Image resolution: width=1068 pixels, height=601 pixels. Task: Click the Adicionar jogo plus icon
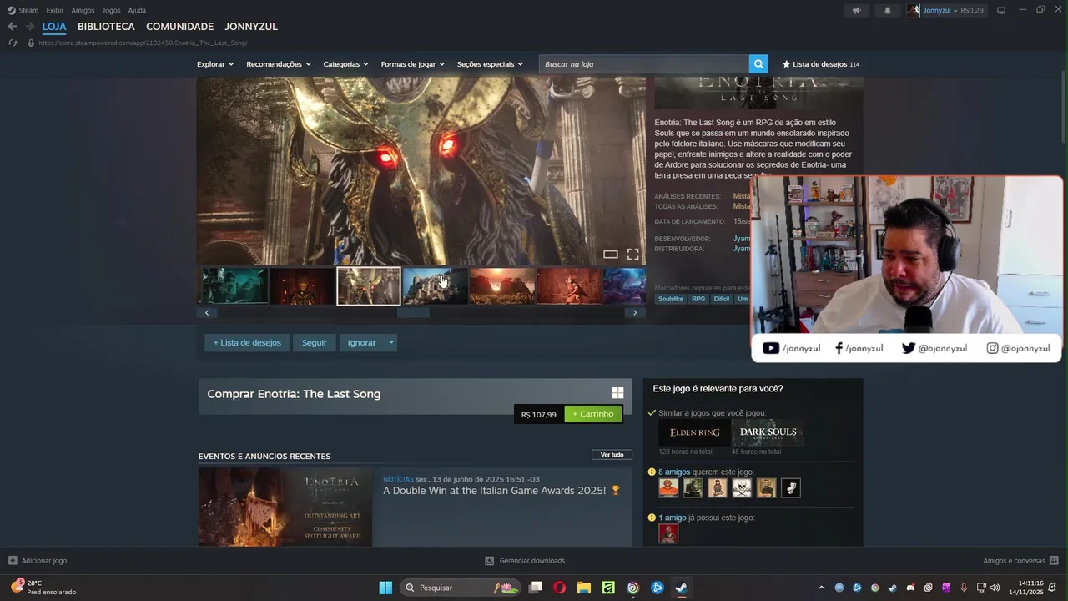pyautogui.click(x=13, y=561)
